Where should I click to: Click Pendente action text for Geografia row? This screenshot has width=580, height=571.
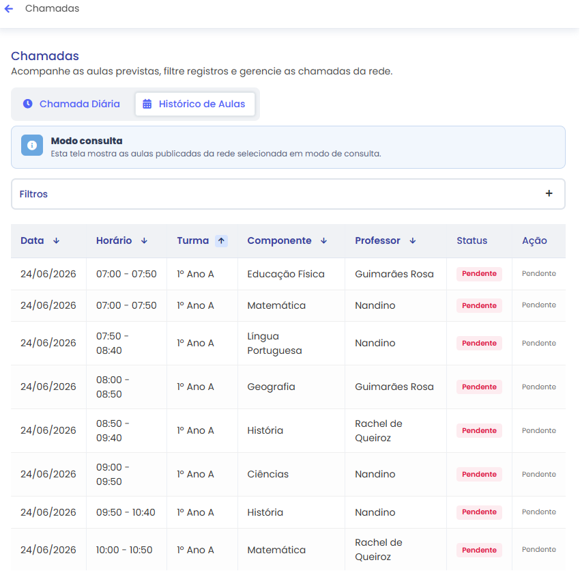coord(539,387)
